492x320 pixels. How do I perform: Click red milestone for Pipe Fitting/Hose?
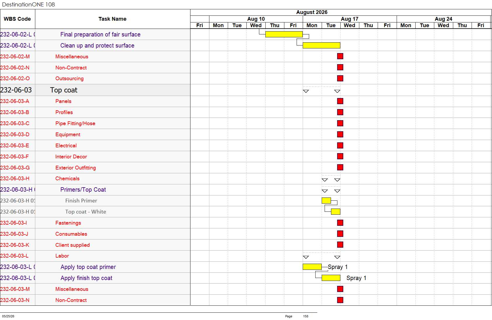pos(340,123)
